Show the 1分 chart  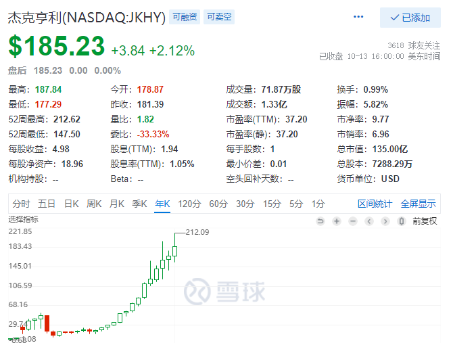tap(318, 204)
